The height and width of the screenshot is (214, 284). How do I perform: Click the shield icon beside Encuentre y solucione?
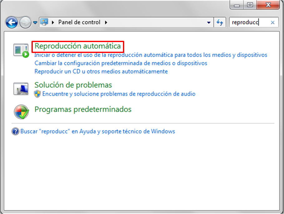tap(37, 94)
